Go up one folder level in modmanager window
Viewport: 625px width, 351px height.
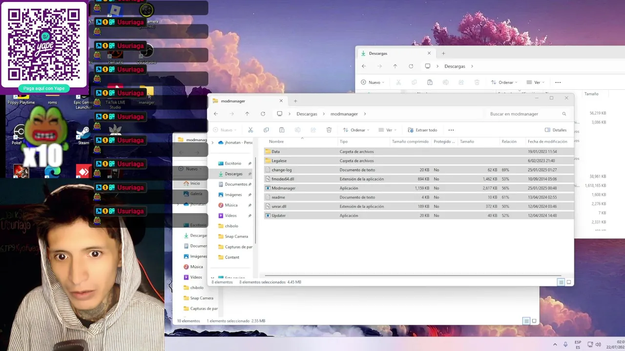(247, 114)
